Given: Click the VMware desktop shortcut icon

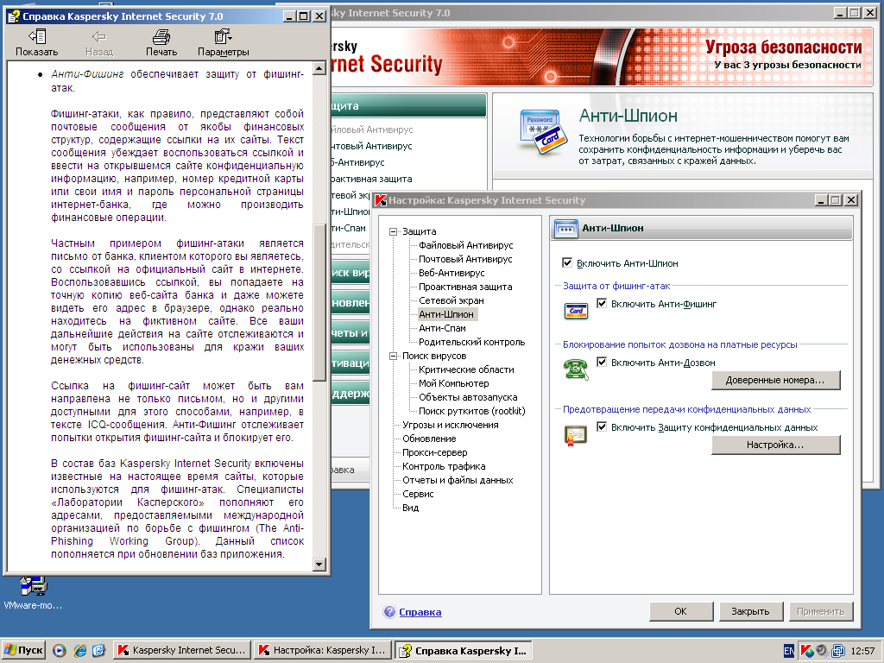Looking at the screenshot, I should (x=33, y=586).
